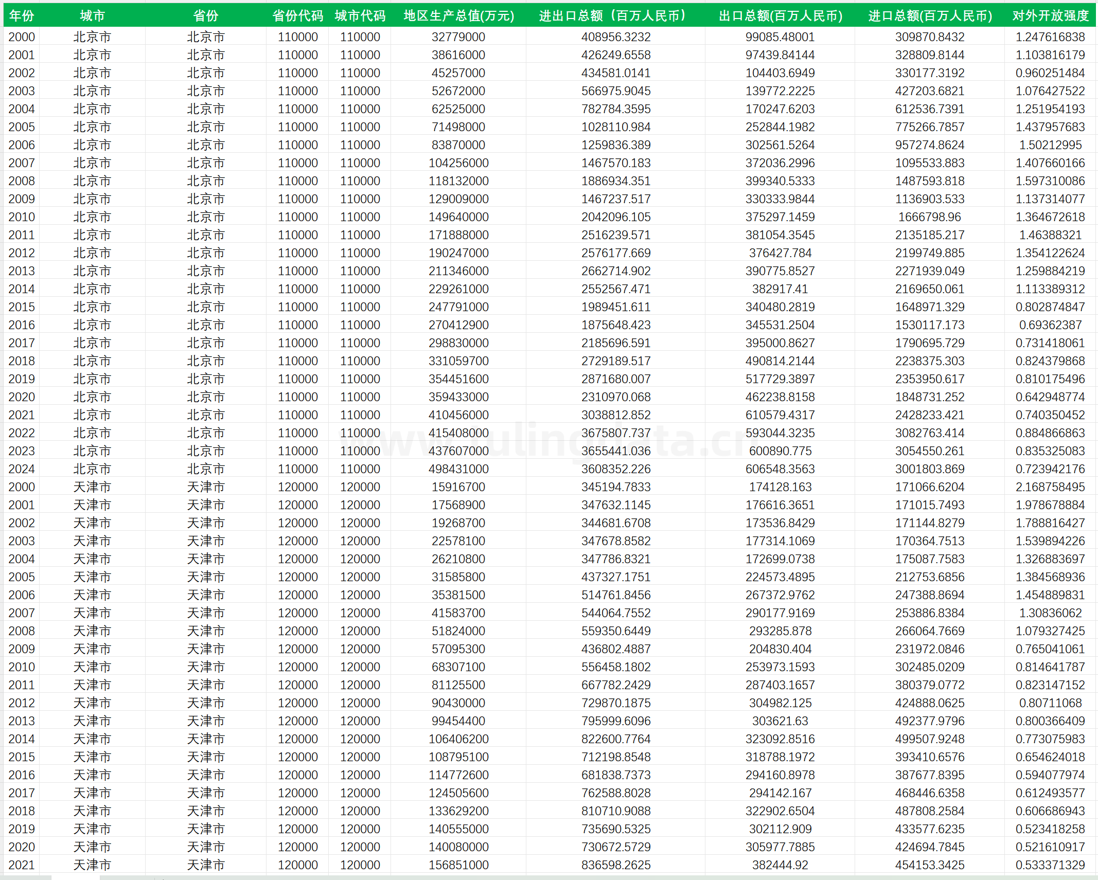
Task: Select the 进口总额(百万人民币) header
Action: (930, 15)
